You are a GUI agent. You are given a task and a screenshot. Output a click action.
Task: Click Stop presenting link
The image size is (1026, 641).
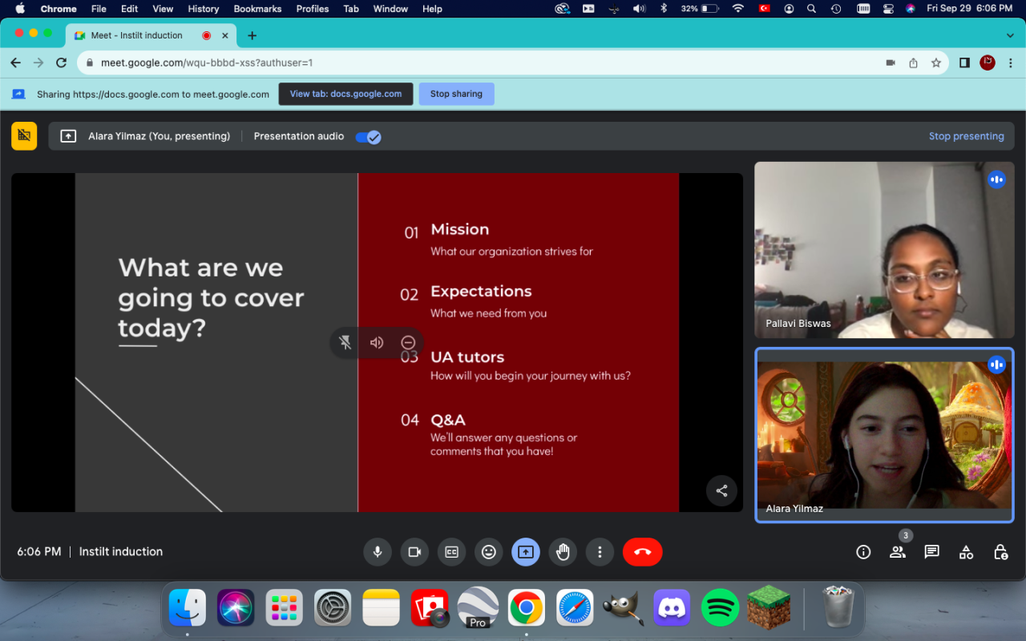pyautogui.click(x=966, y=136)
